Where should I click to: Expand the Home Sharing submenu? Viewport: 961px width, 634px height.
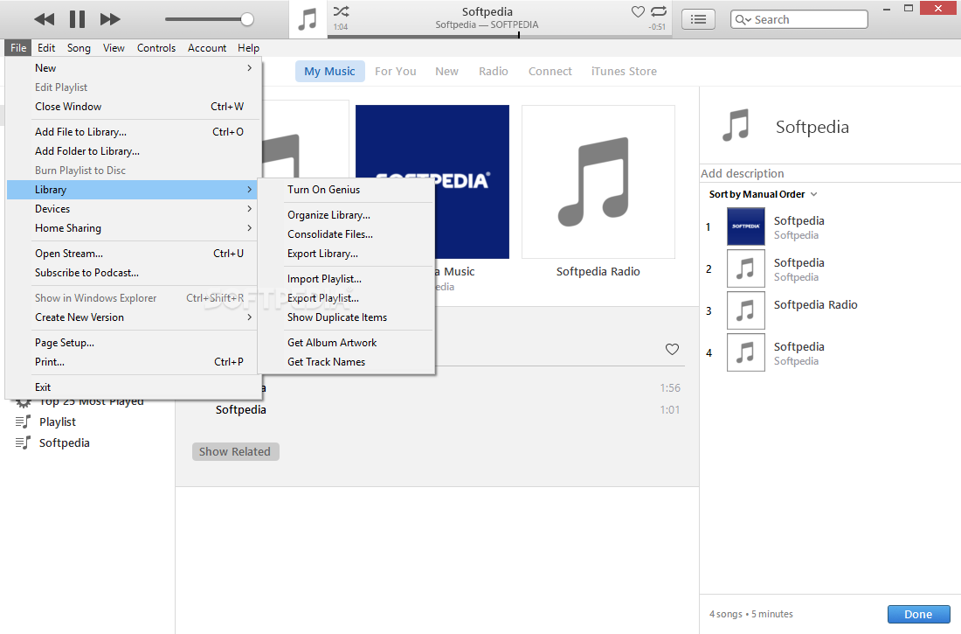[134, 227]
